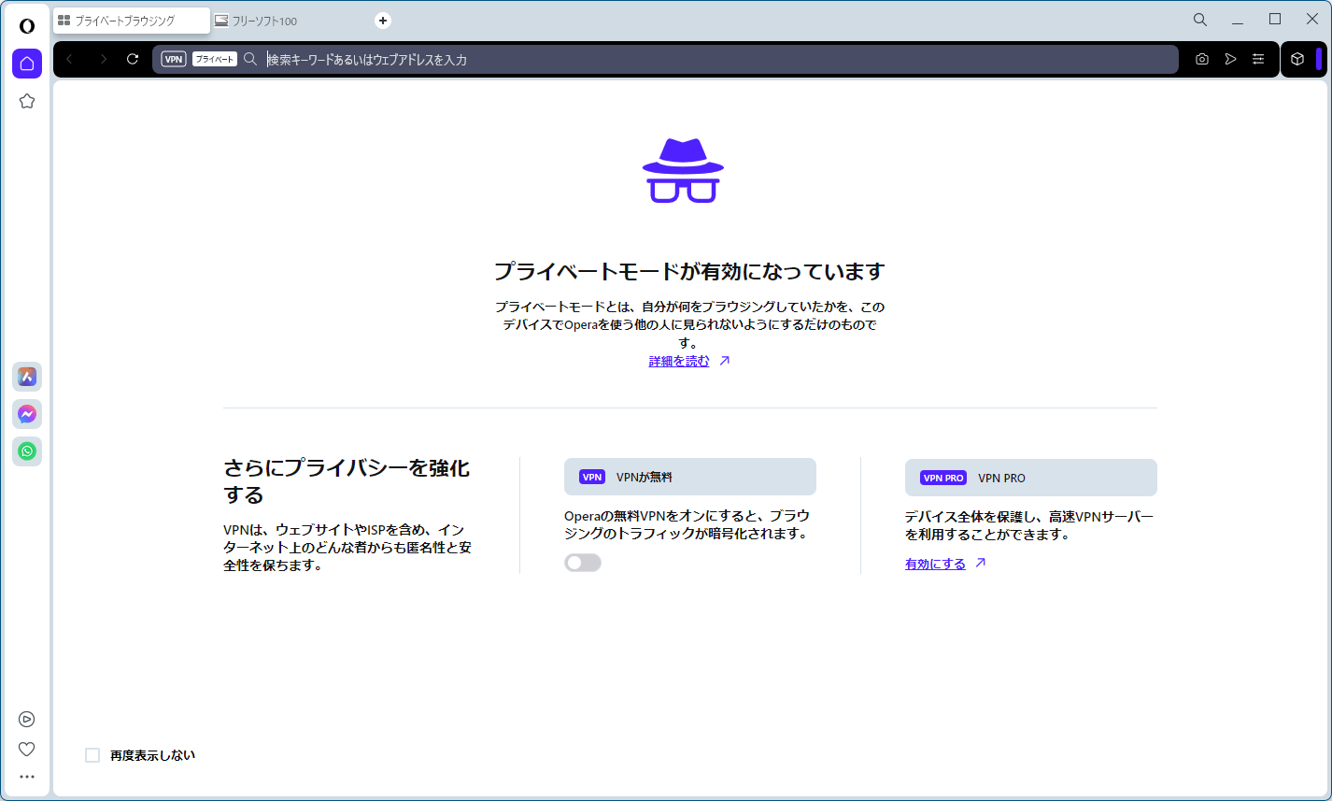Click the プライベート badge in address bar
1332x801 pixels.
[215, 59]
